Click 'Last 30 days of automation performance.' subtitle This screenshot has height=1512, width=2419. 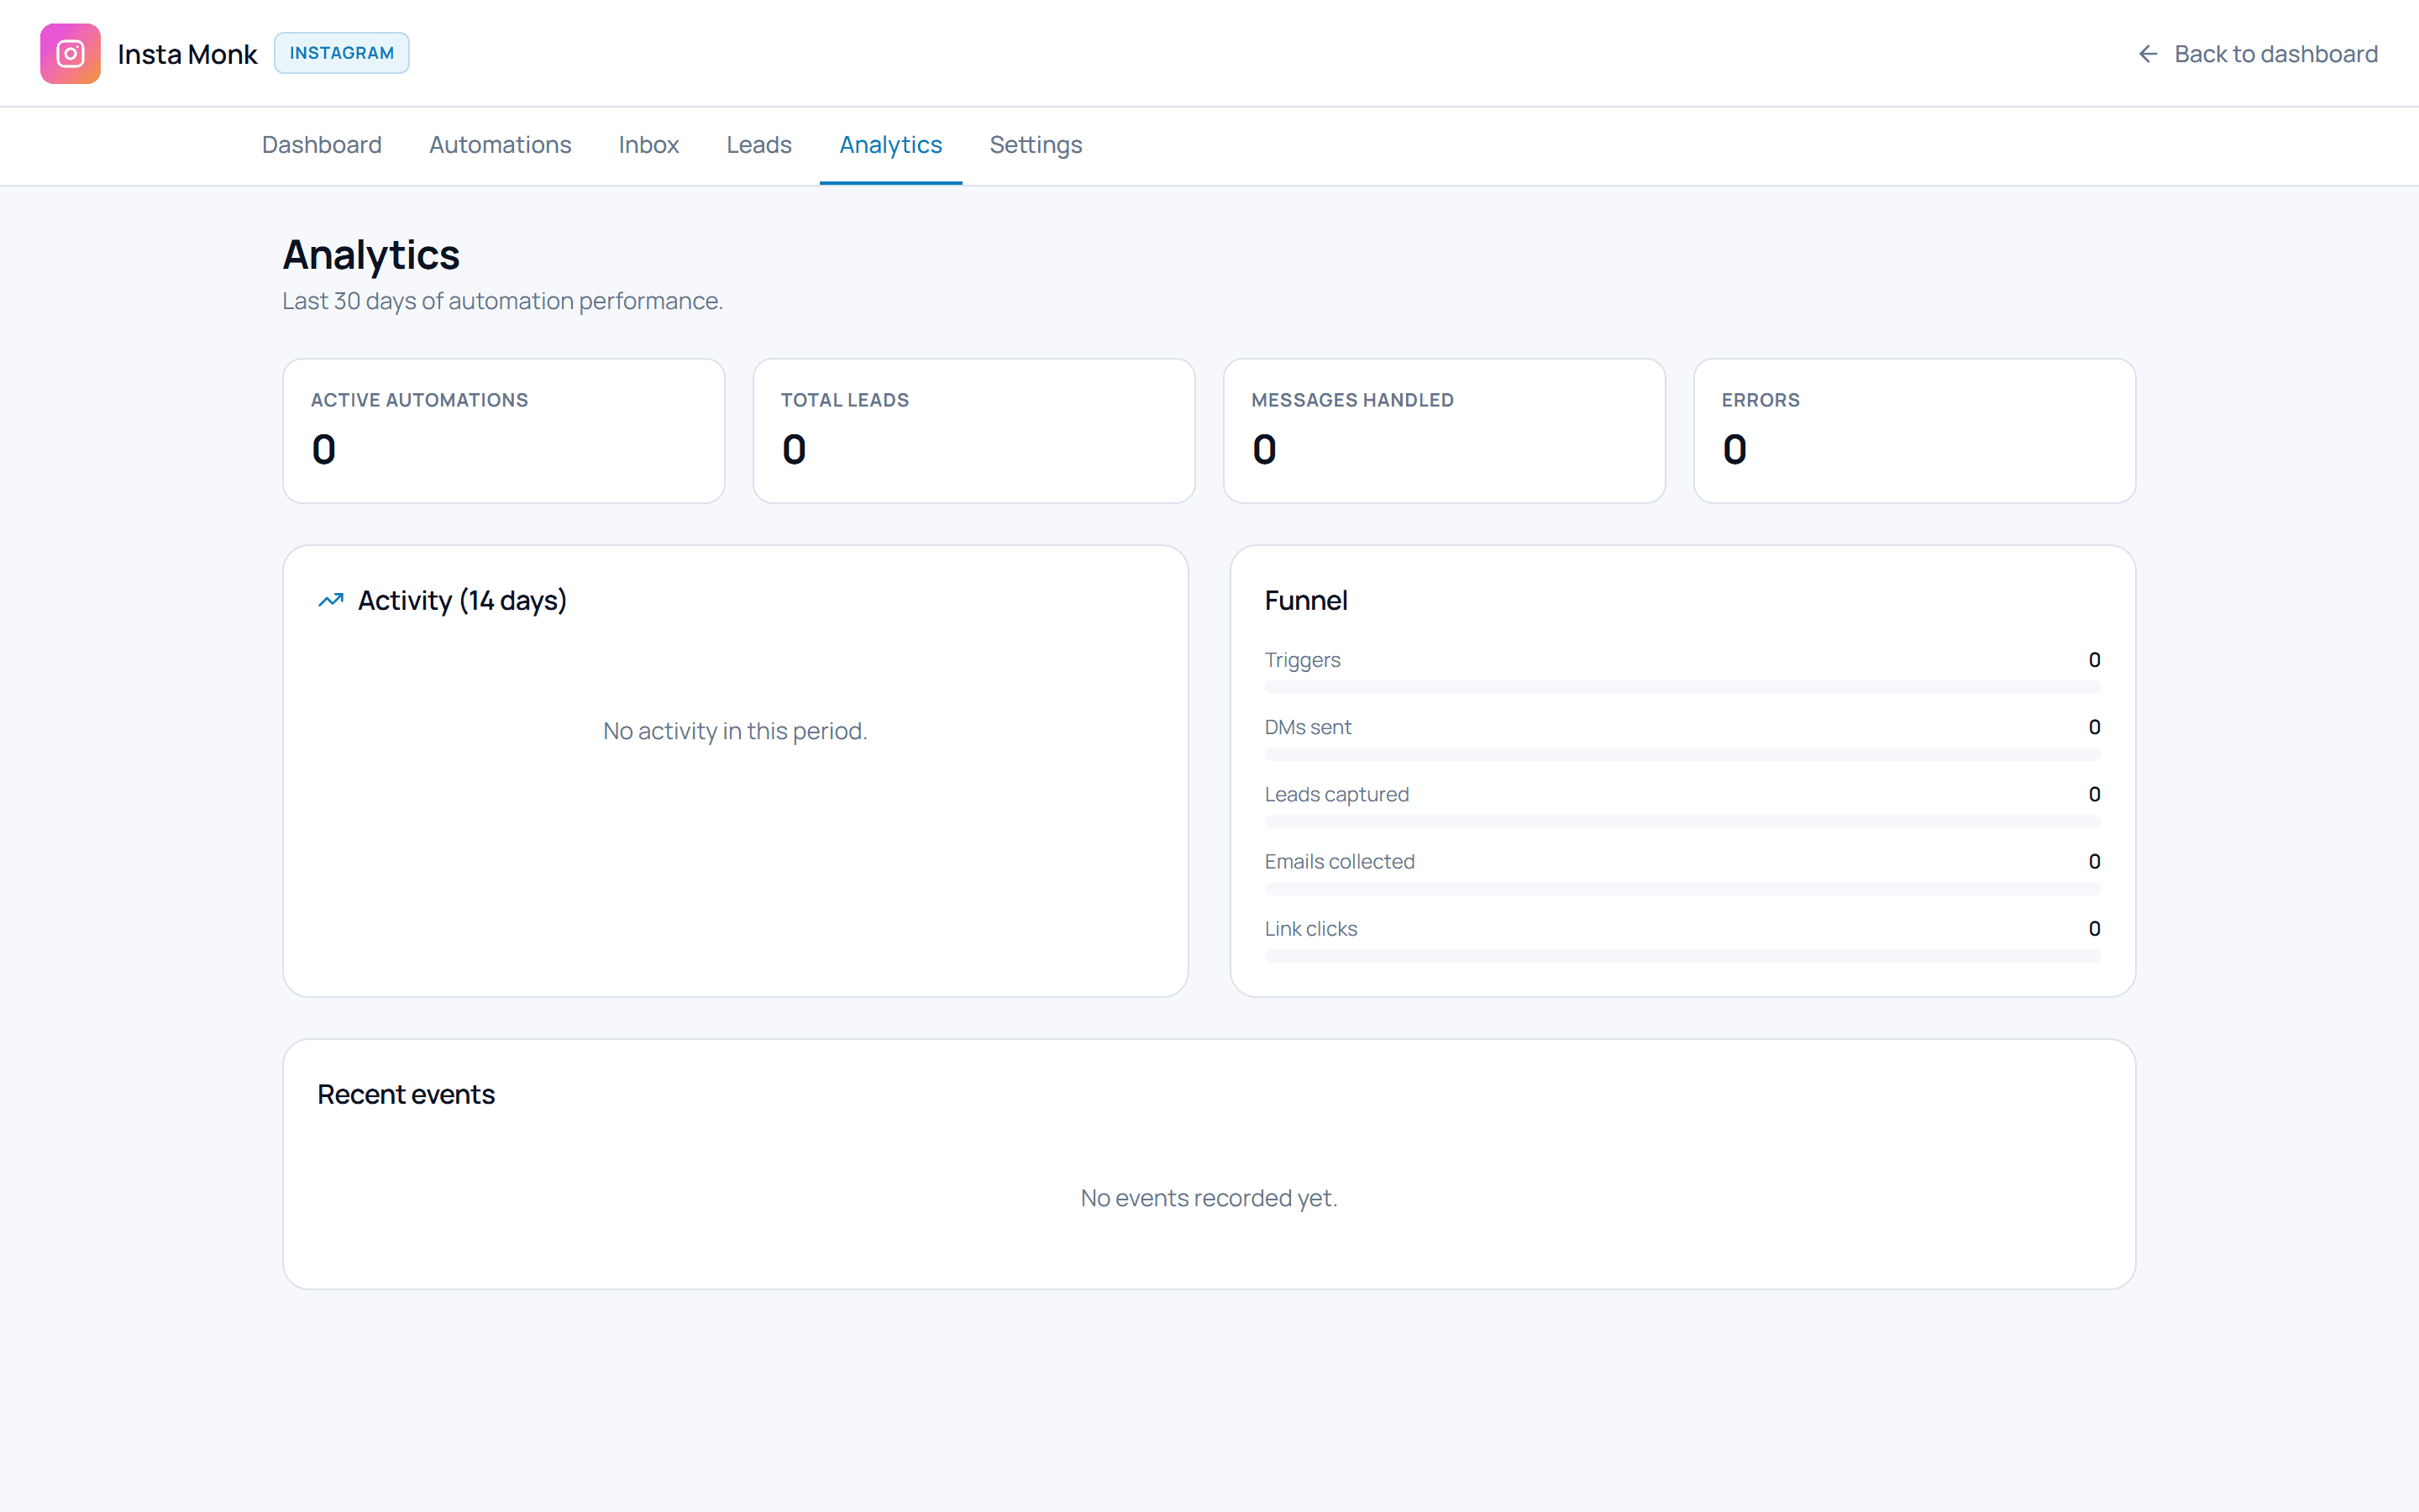click(x=503, y=301)
